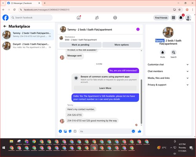Click the Facebook logo
The height and width of the screenshot is (157, 196).
tap(5, 18)
